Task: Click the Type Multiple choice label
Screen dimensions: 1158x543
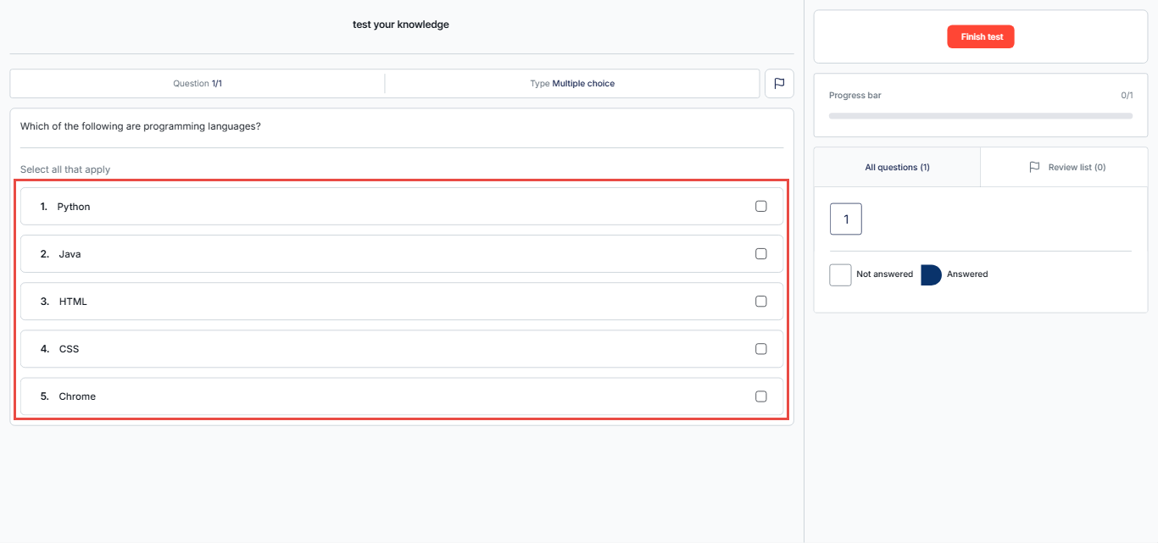Action: [x=572, y=84]
